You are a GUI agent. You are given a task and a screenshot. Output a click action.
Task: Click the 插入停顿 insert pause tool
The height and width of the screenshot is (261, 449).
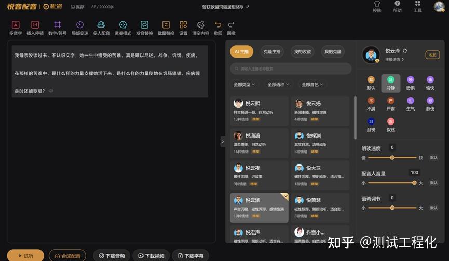click(x=35, y=28)
